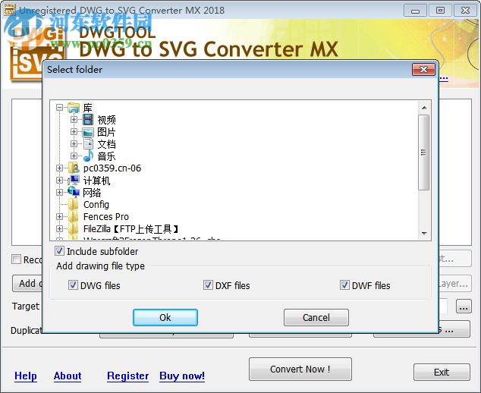Expand the 网络 tree node

[x=59, y=193]
